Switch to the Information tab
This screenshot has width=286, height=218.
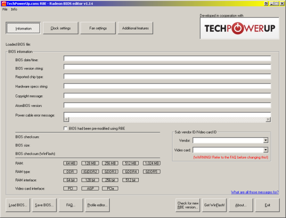click(x=23, y=28)
